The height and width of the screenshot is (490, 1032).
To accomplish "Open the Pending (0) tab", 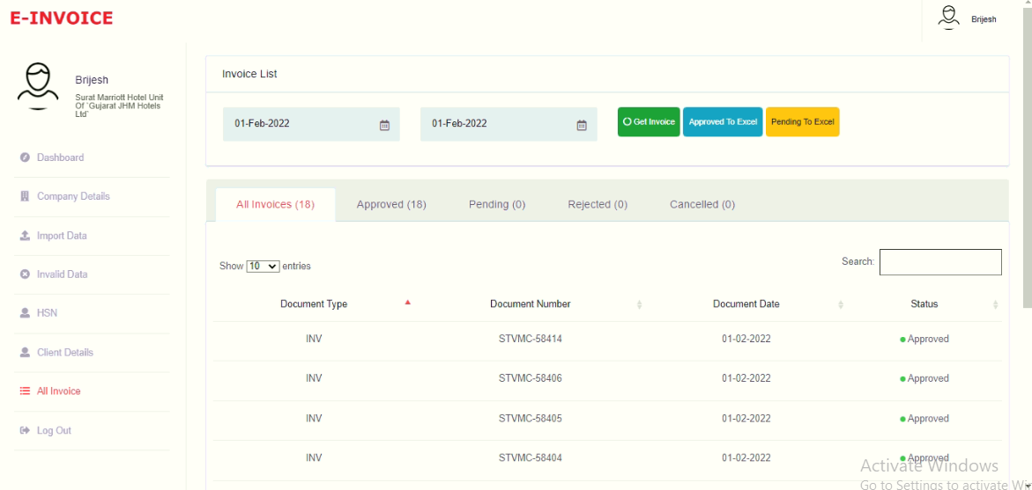I will tap(497, 204).
